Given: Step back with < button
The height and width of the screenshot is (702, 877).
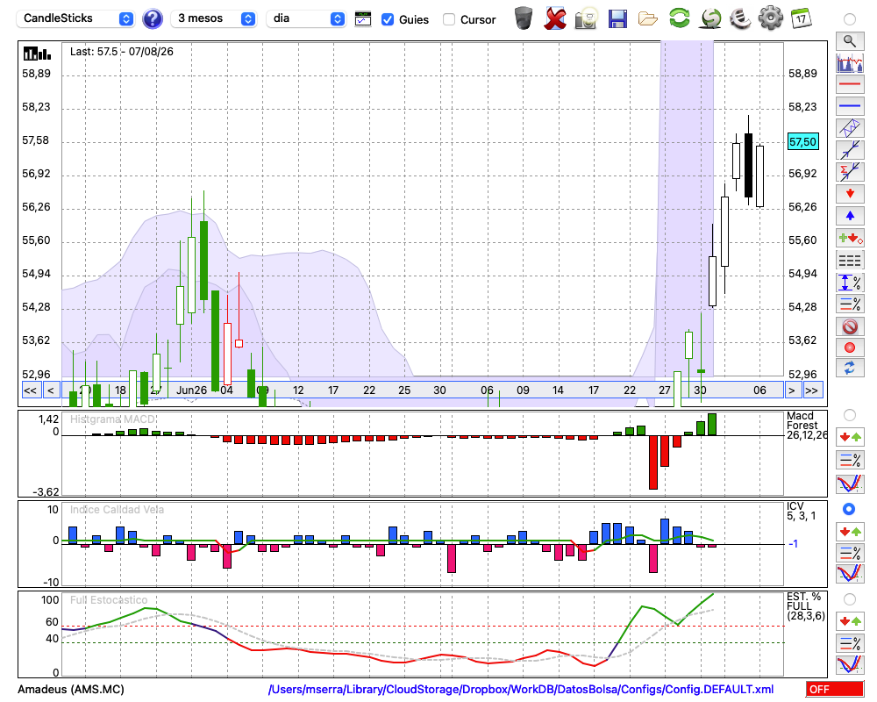Looking at the screenshot, I should [x=51, y=390].
